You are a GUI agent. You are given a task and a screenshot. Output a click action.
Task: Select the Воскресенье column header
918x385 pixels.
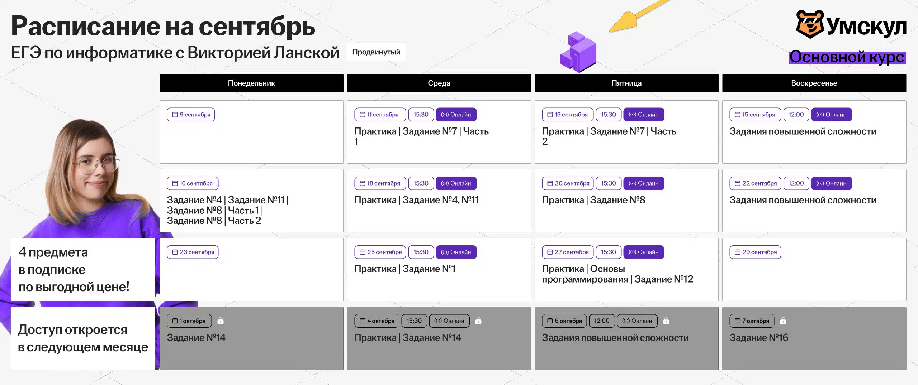pos(814,83)
